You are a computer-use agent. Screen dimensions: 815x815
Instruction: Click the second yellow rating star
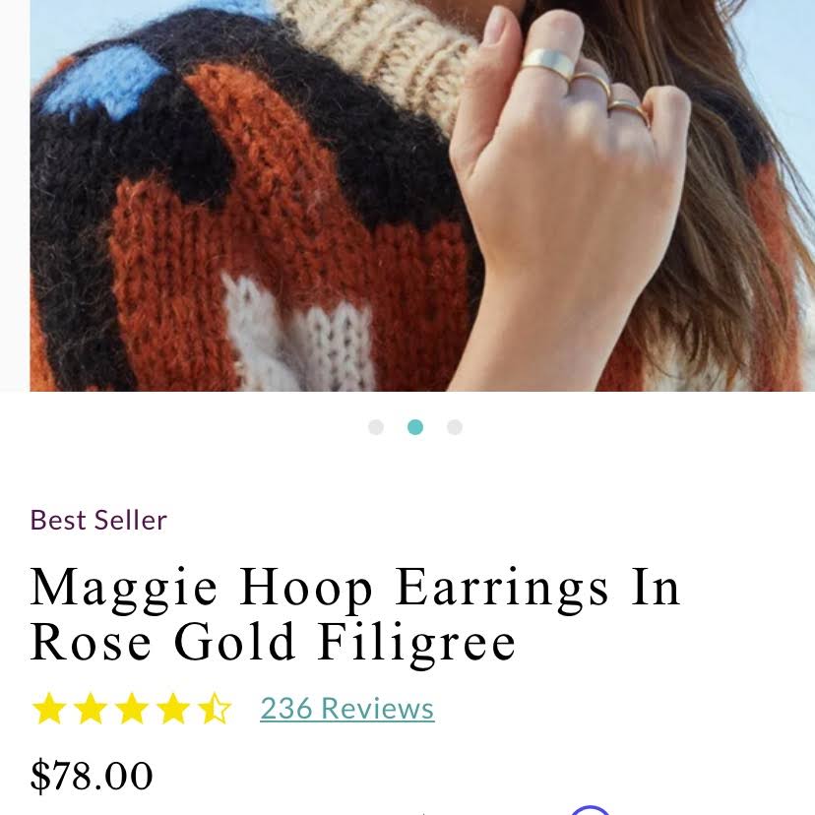tap(91, 709)
